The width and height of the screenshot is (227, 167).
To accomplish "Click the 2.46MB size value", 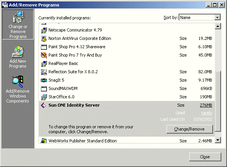I will pyautogui.click(x=205, y=141).
